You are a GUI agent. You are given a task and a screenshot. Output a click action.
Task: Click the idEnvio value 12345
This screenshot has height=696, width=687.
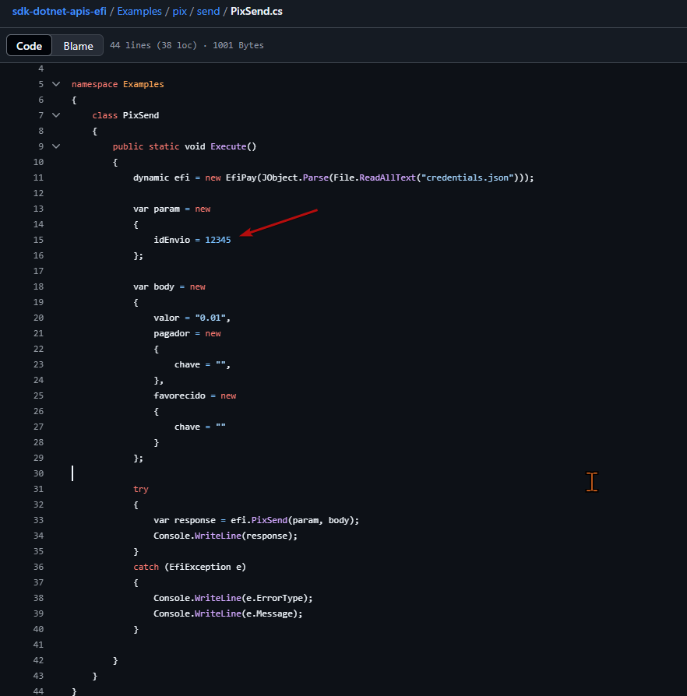pos(217,240)
